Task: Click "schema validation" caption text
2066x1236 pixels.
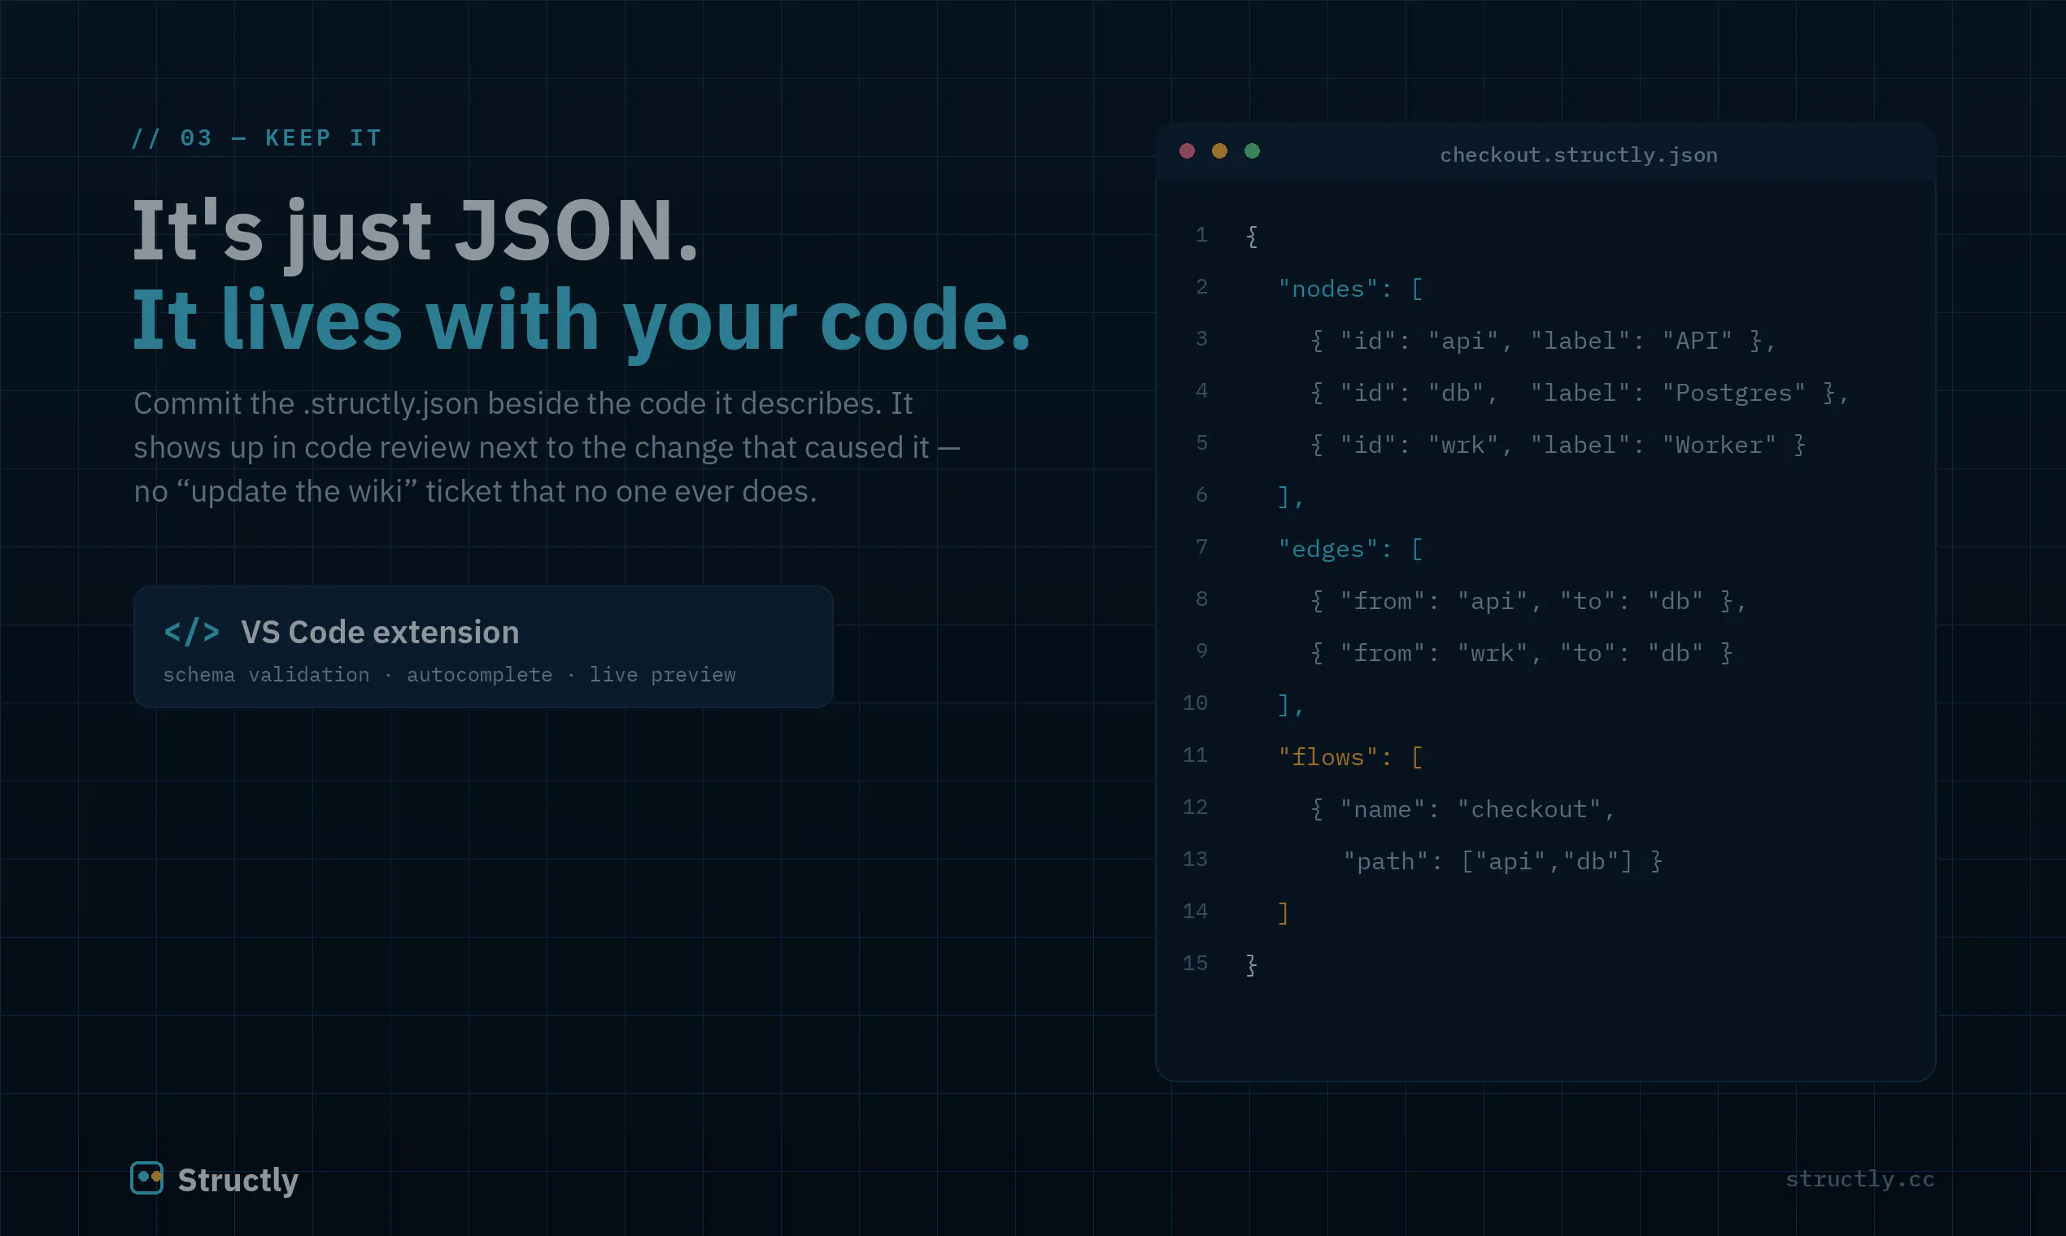Action: tap(267, 675)
